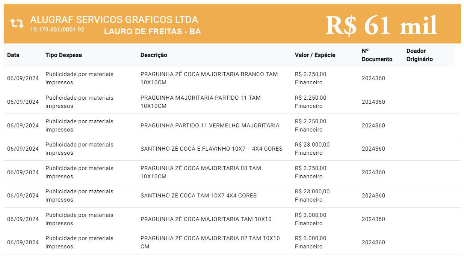
Task: Click the Tipo Despesa column header
Action: coord(63,55)
